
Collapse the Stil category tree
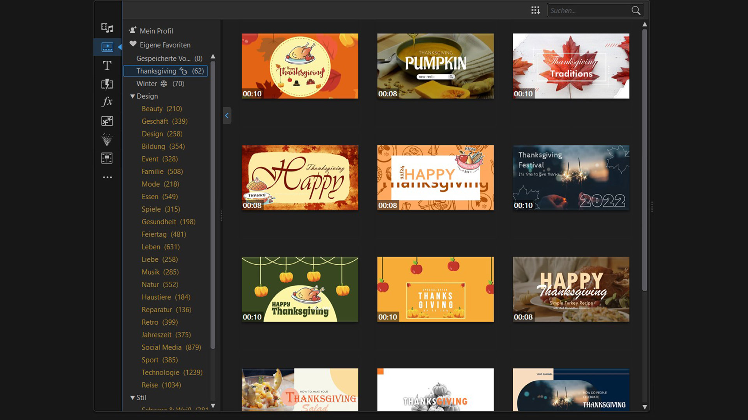tap(132, 397)
